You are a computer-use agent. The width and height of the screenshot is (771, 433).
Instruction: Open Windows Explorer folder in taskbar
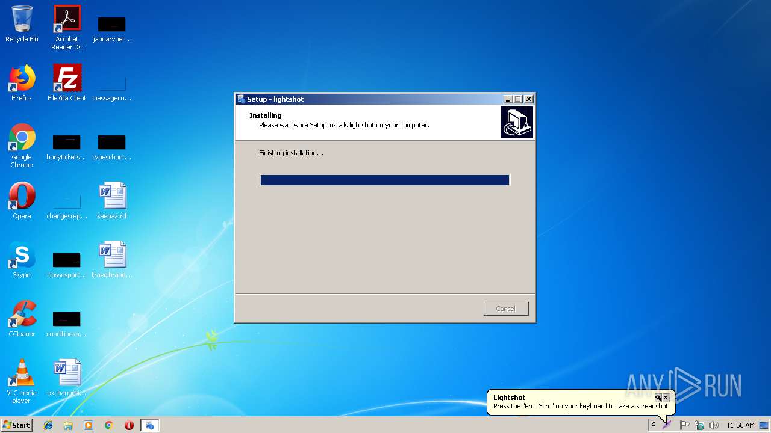[x=68, y=425]
